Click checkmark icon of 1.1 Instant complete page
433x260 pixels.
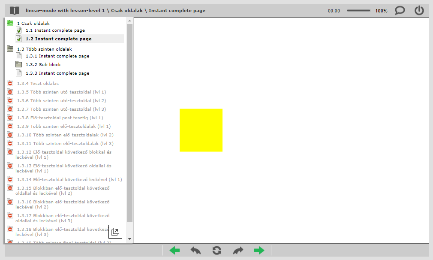tap(19, 30)
